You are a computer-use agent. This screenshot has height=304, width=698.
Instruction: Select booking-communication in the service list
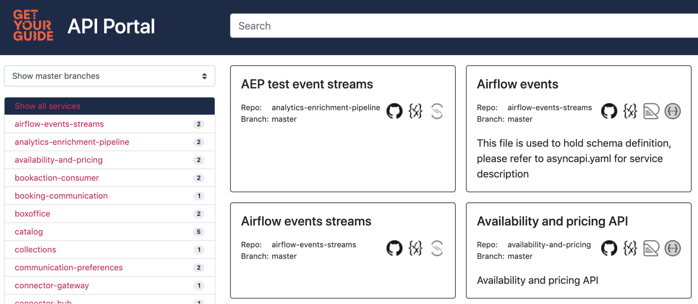click(110, 196)
